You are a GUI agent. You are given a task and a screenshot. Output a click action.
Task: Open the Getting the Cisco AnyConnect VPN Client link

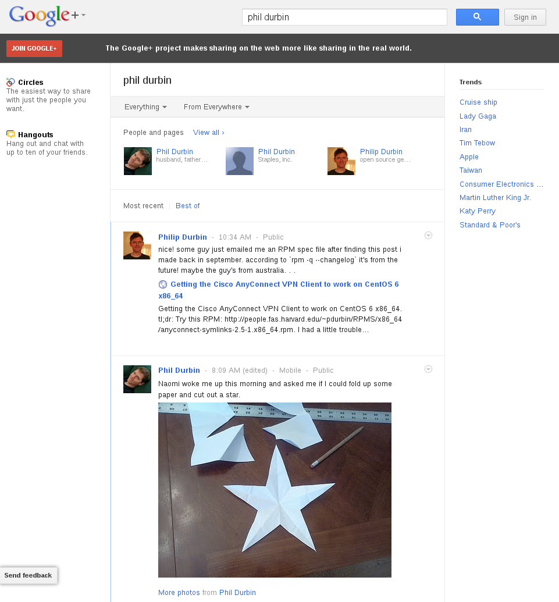click(279, 290)
